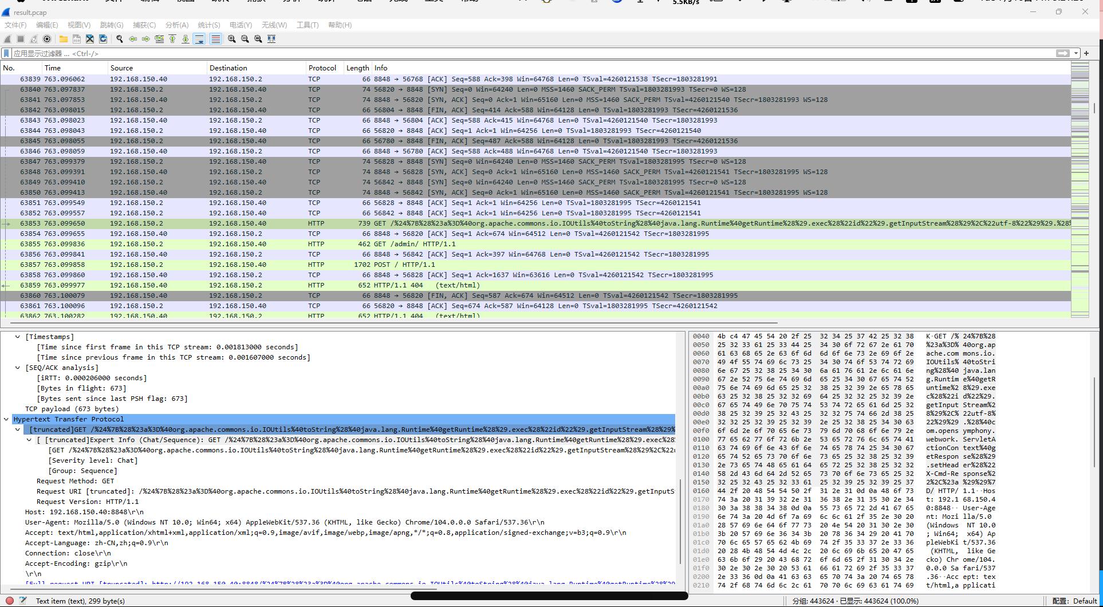Select packet 63859 HTTP/1.1 404 row

535,285
